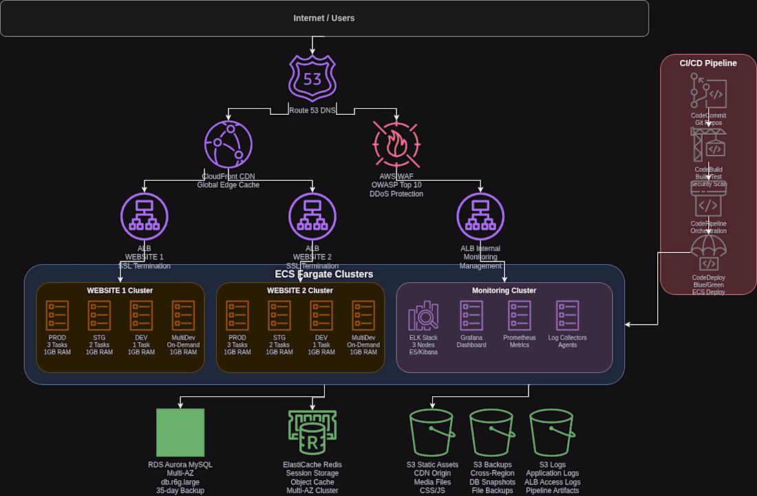Image resolution: width=757 pixels, height=496 pixels.
Task: Click the CI/CD Pipeline title
Action: (707, 63)
